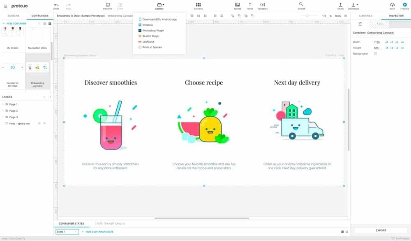Choose Sketch Plugin from the Addons menu
This screenshot has width=411, height=241.
(x=149, y=36)
